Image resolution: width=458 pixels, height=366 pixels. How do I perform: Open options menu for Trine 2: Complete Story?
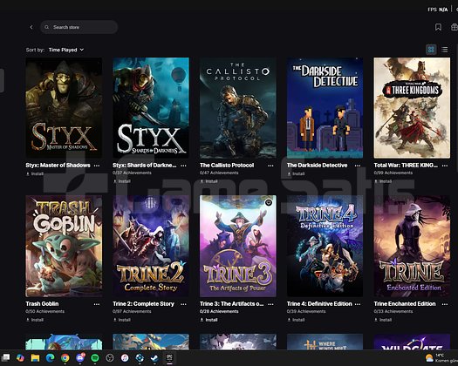183,304
